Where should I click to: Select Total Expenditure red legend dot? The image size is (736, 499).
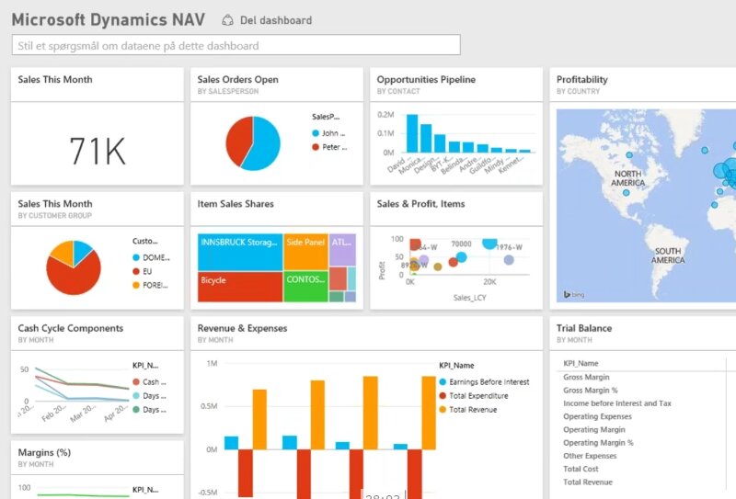[443, 396]
